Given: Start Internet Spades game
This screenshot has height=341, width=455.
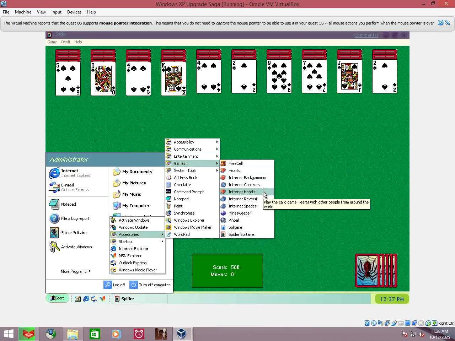Looking at the screenshot, I should click(247, 206).
